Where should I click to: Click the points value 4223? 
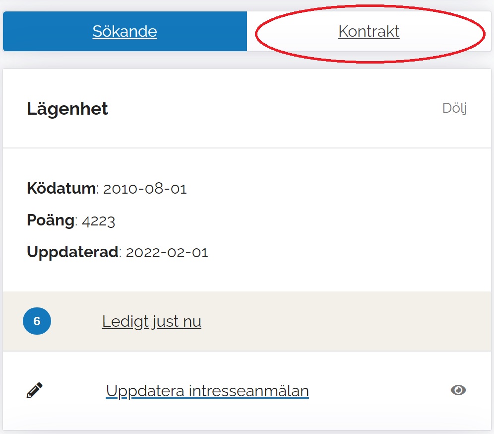(x=98, y=221)
